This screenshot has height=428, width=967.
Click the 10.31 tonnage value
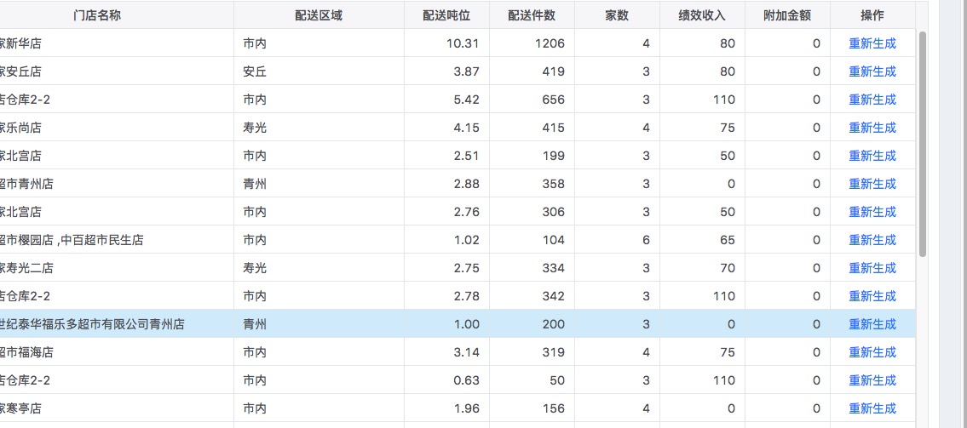[463, 43]
